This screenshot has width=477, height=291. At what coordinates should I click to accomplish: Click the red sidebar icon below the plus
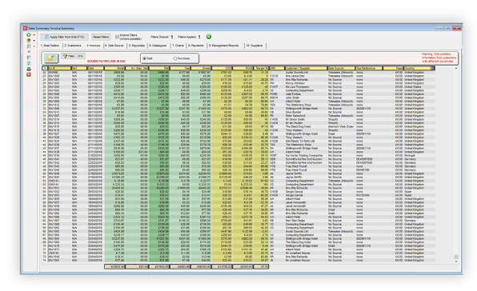(x=29, y=41)
